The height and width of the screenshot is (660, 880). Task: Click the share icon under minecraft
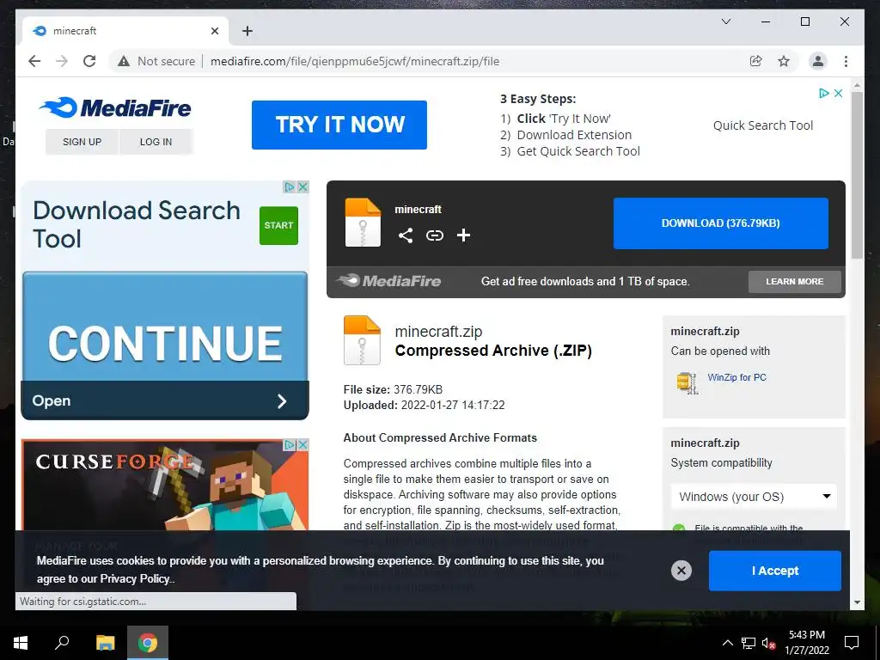[406, 235]
